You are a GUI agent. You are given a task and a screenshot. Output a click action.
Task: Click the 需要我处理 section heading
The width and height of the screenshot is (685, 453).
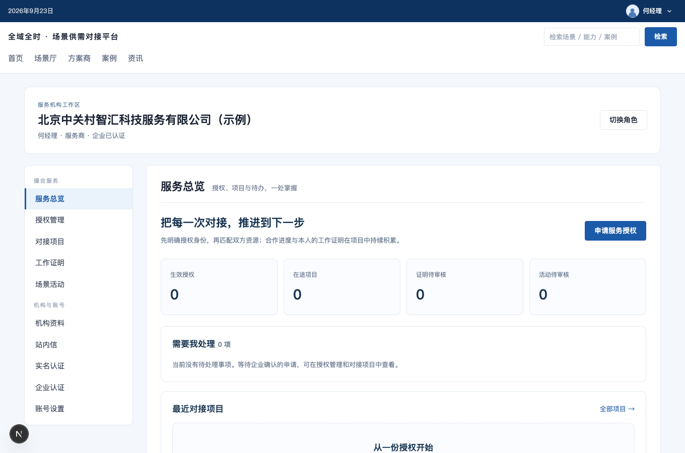[x=193, y=344]
